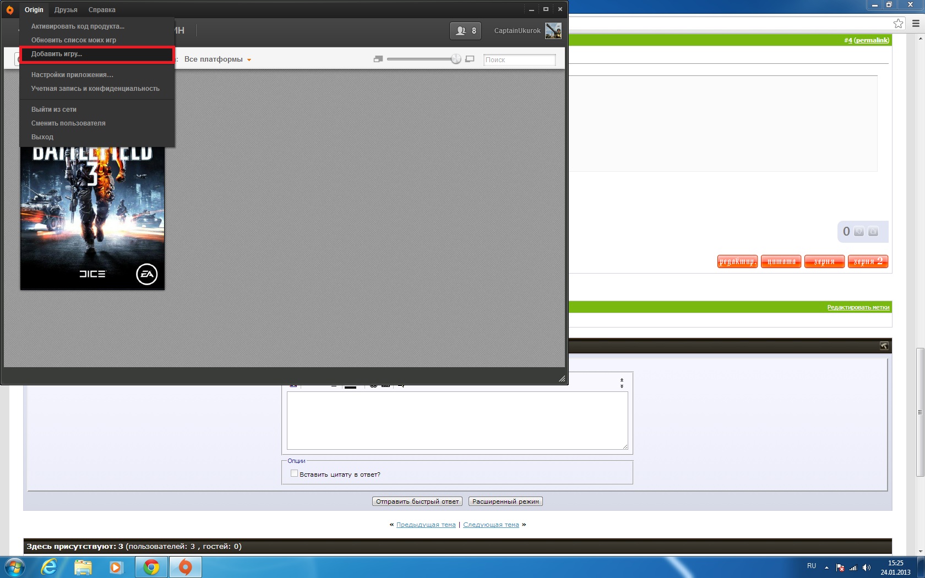This screenshot has width=925, height=578.
Task: Check the "Вставить цитату в ответ?" checkbox
Action: (294, 473)
